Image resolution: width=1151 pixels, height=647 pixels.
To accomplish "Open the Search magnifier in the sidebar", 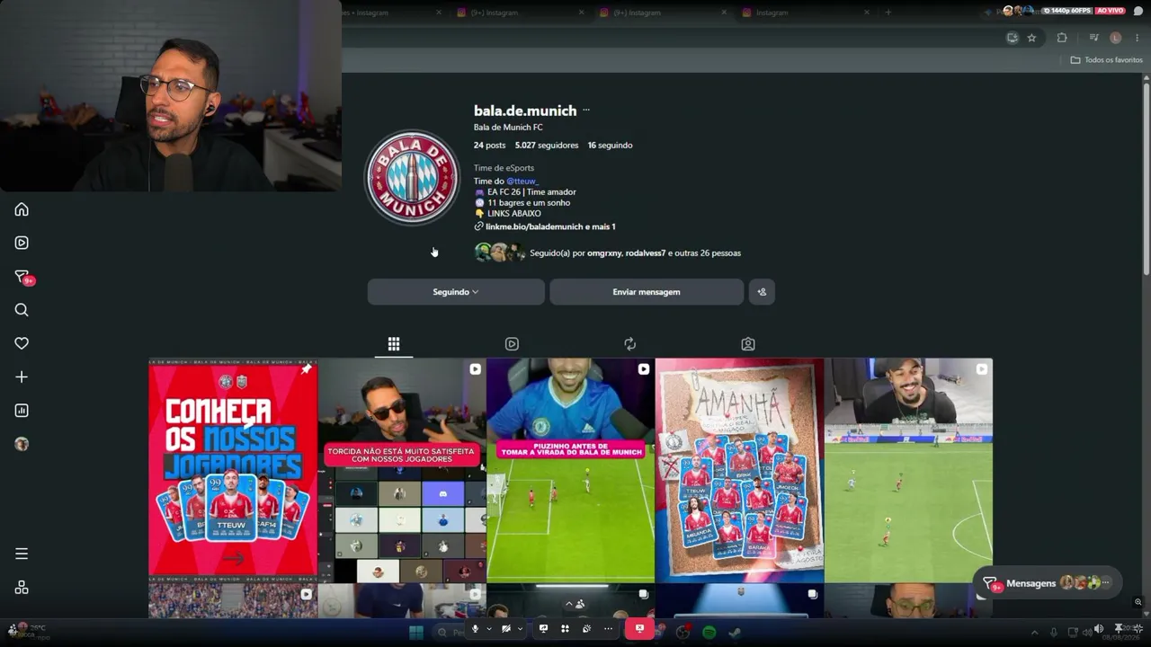I will pyautogui.click(x=22, y=310).
